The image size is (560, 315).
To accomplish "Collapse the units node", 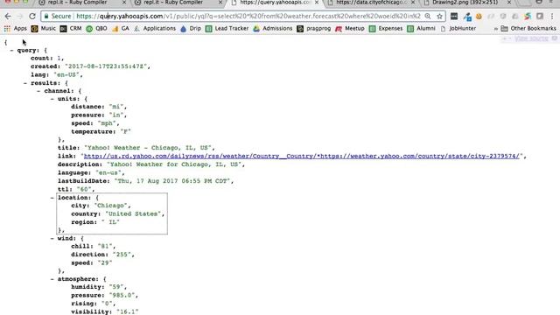I will coord(52,99).
